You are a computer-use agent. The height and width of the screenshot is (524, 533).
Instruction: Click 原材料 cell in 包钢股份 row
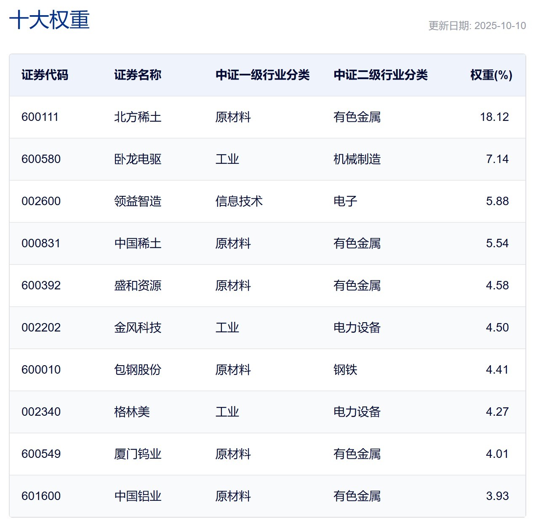[x=233, y=370]
